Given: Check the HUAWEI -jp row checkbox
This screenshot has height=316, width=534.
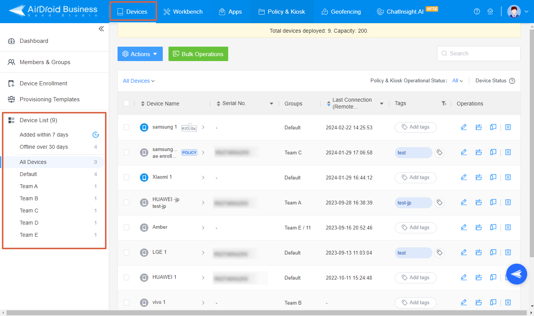Looking at the screenshot, I should pos(127,203).
